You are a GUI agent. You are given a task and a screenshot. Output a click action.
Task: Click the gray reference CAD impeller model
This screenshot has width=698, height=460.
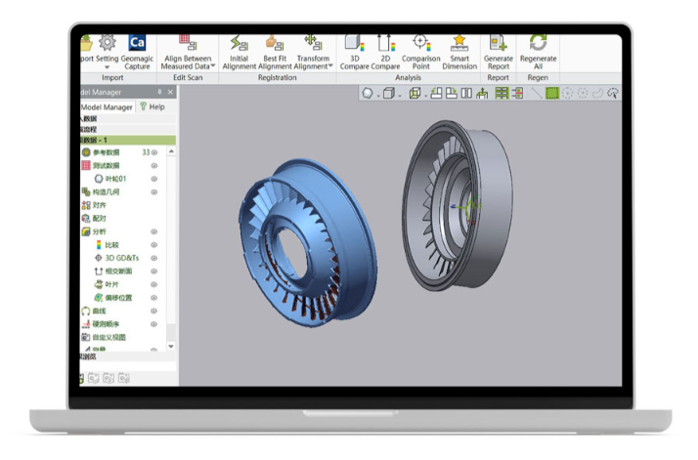click(458, 205)
